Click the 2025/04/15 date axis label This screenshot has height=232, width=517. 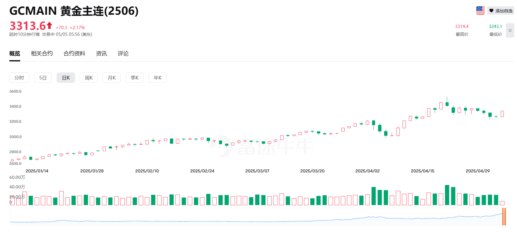click(423, 171)
